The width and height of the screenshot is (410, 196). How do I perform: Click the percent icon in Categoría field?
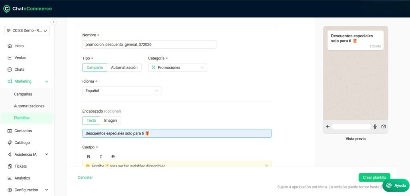[153, 67]
